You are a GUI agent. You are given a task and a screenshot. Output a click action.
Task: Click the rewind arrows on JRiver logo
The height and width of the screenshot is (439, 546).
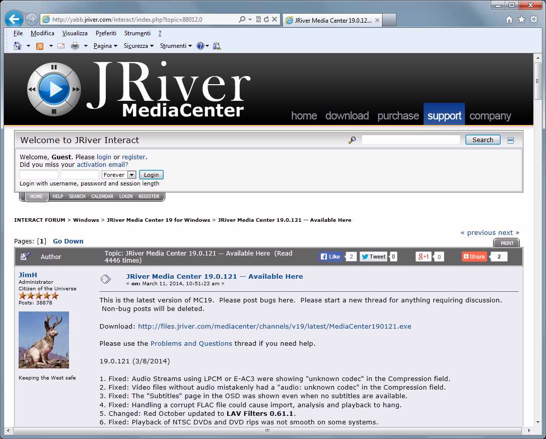coord(32,89)
